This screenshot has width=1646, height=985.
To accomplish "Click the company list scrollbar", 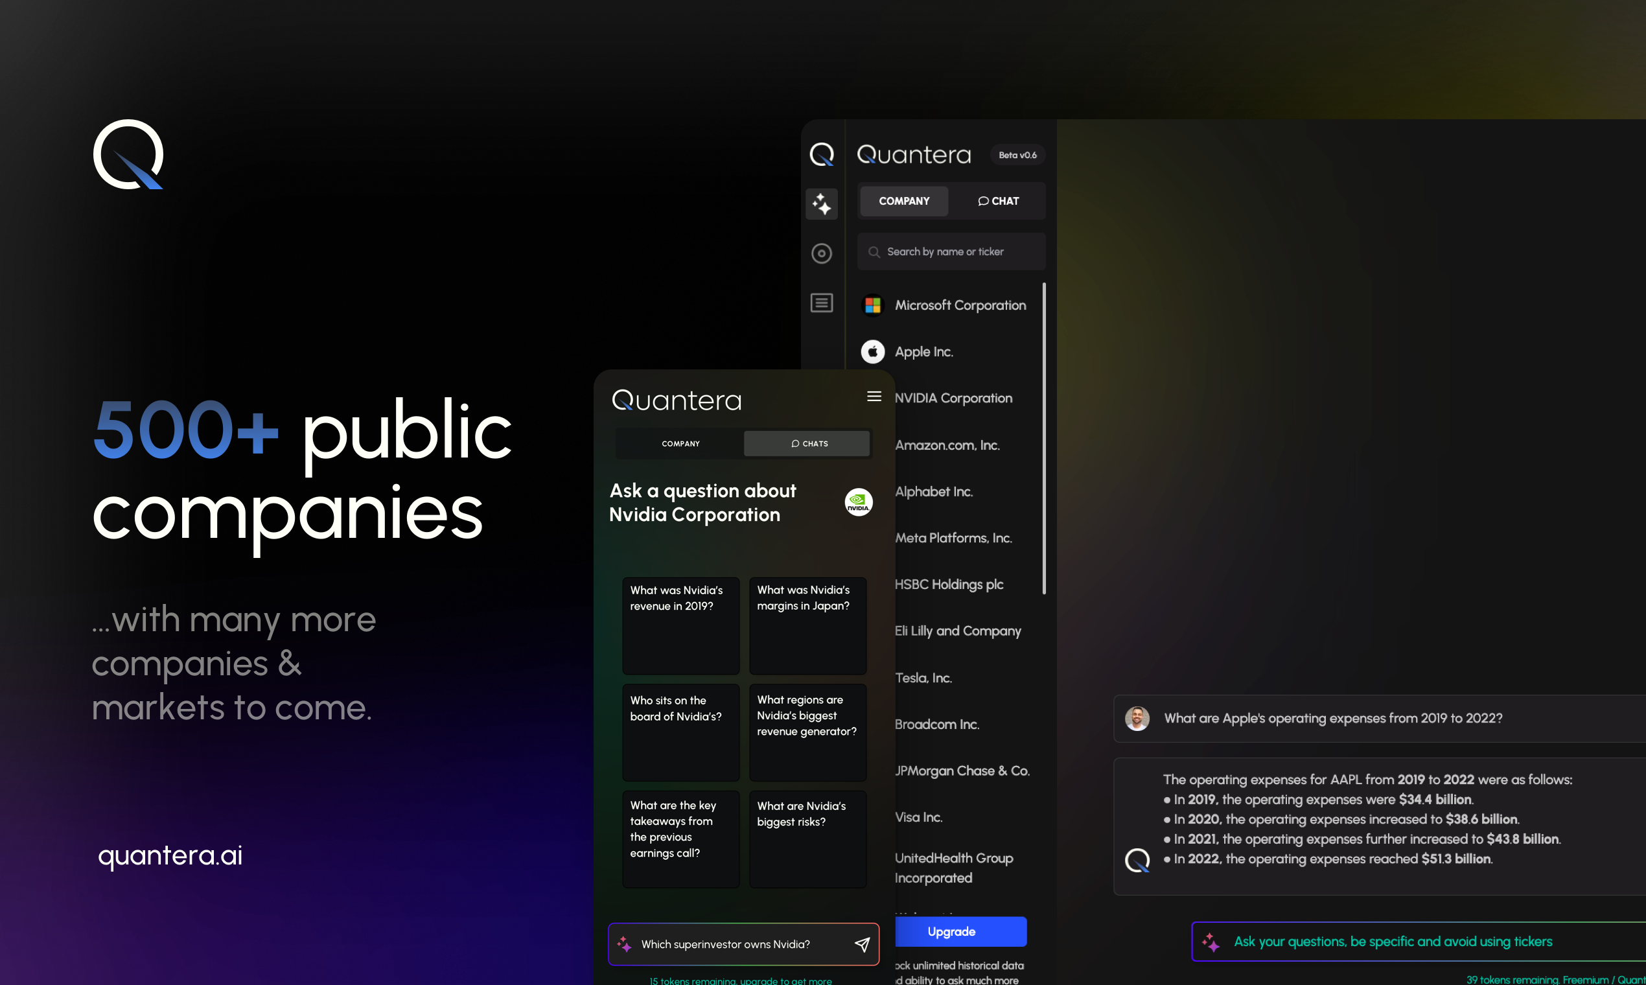I will (1043, 438).
